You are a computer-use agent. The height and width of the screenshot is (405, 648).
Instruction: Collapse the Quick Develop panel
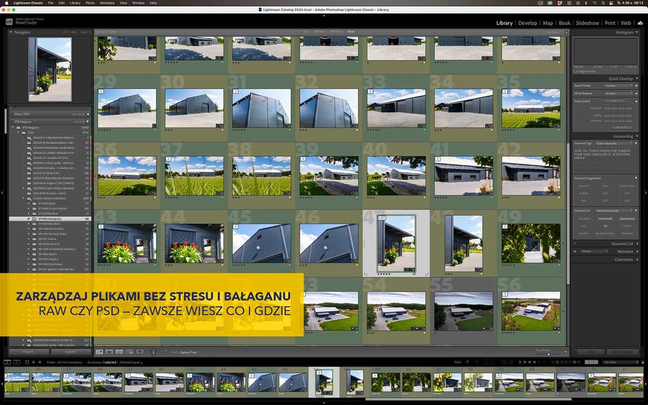point(637,78)
